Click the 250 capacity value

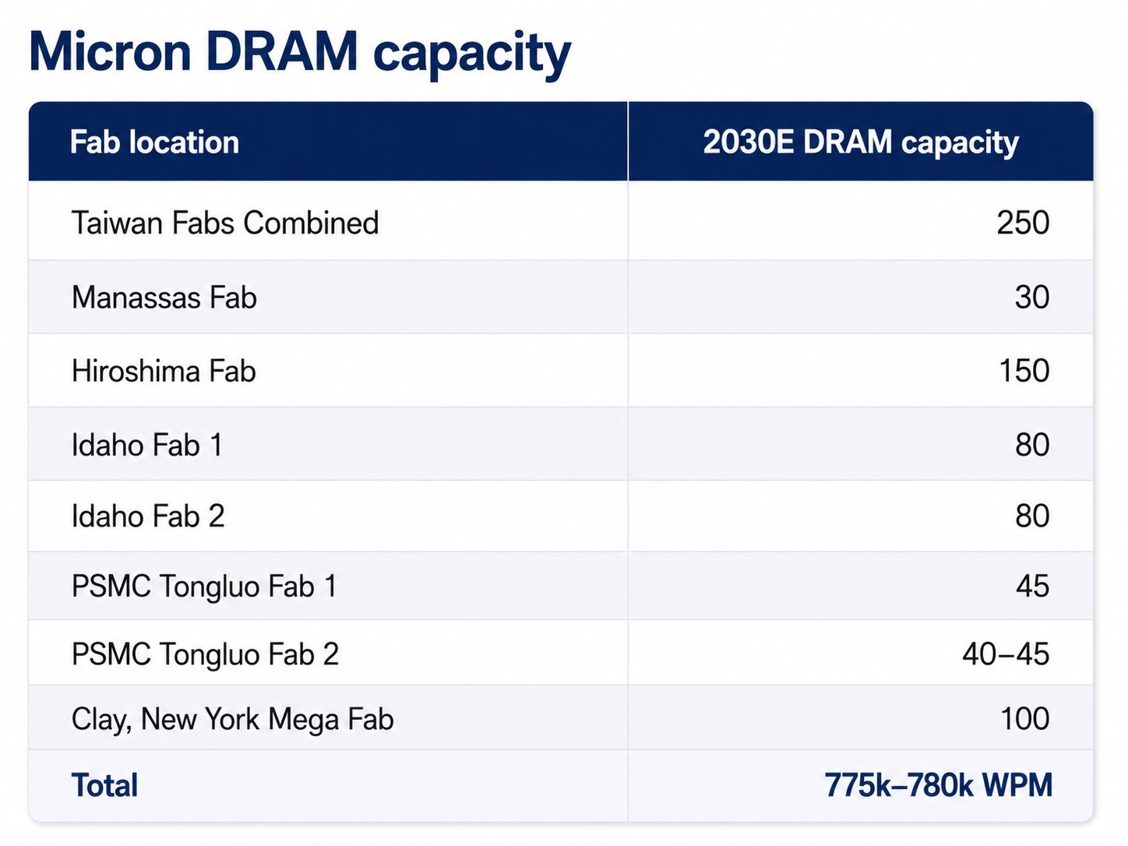point(1023,223)
